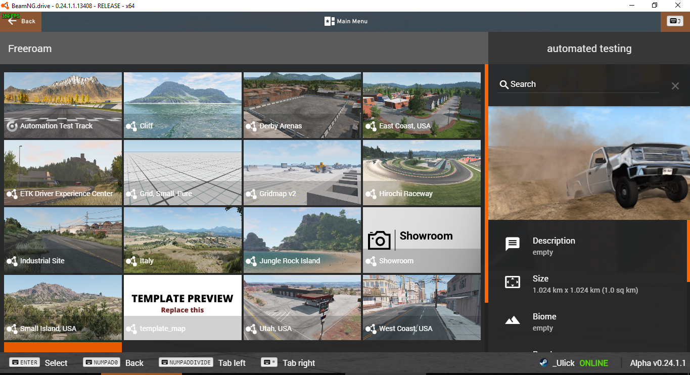Click spawn-point icon on West Coast, USA

[x=371, y=329]
